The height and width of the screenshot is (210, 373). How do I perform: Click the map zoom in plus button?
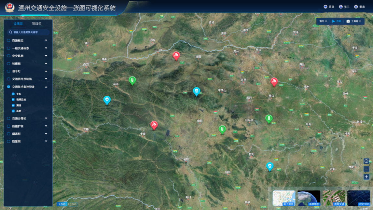click(x=366, y=177)
